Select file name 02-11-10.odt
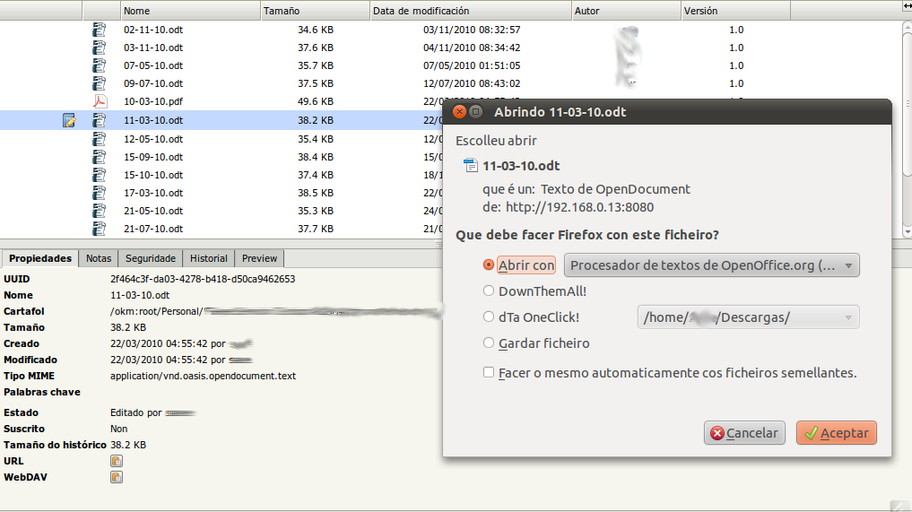 tap(153, 30)
